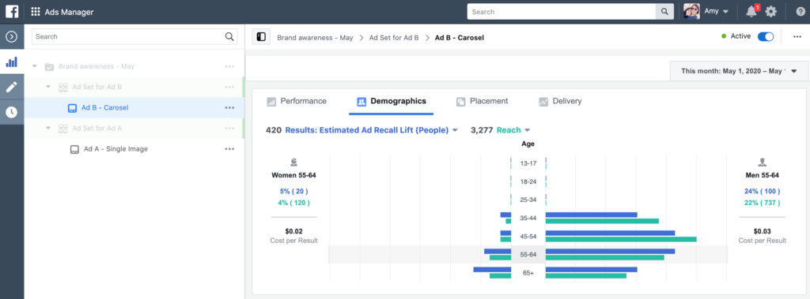The height and width of the screenshot is (299, 810).
Task: Open the header more options ellipsis
Action: (x=797, y=37)
